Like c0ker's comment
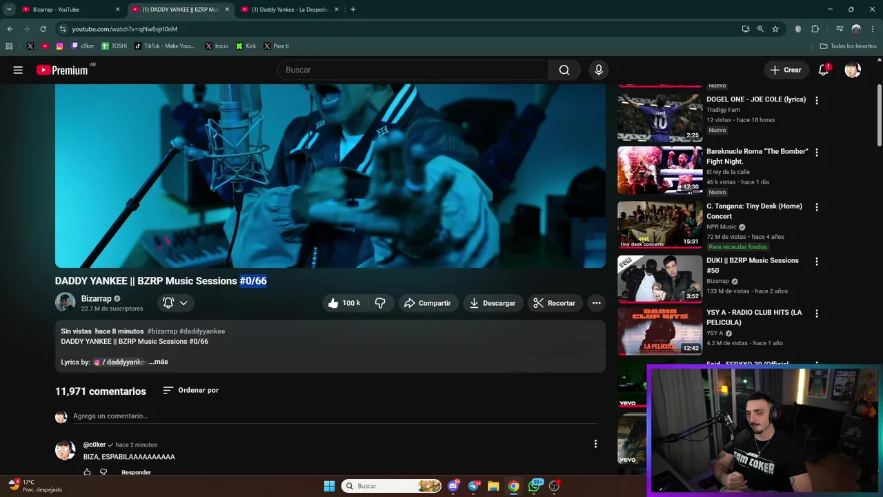This screenshot has width=883, height=497. (87, 472)
